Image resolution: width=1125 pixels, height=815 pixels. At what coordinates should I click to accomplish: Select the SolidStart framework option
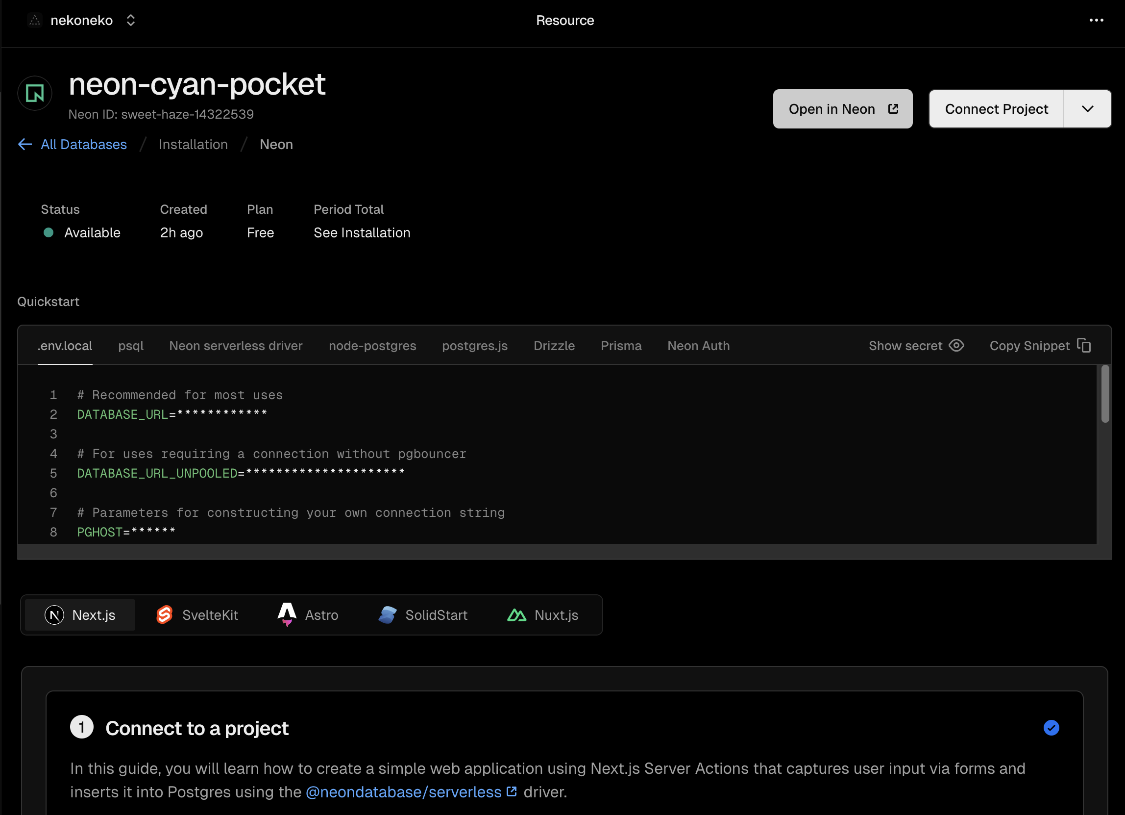423,615
